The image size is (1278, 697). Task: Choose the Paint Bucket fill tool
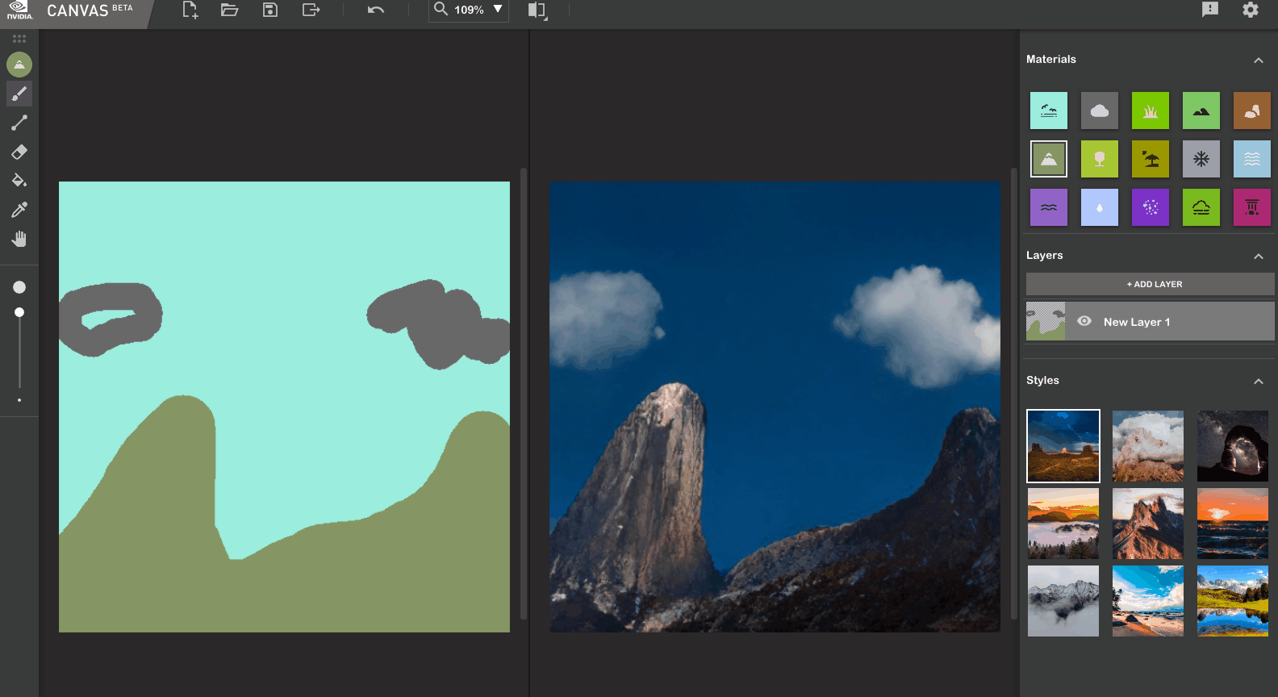click(x=19, y=181)
